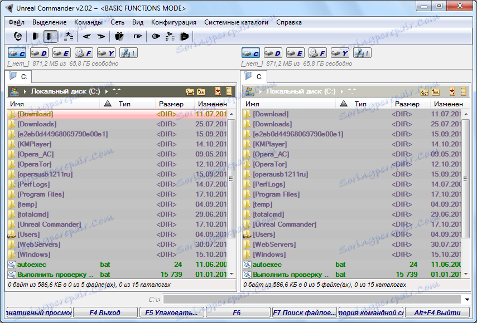Click the back arrow toolbar icon
477x323 pixels.
click(86, 36)
